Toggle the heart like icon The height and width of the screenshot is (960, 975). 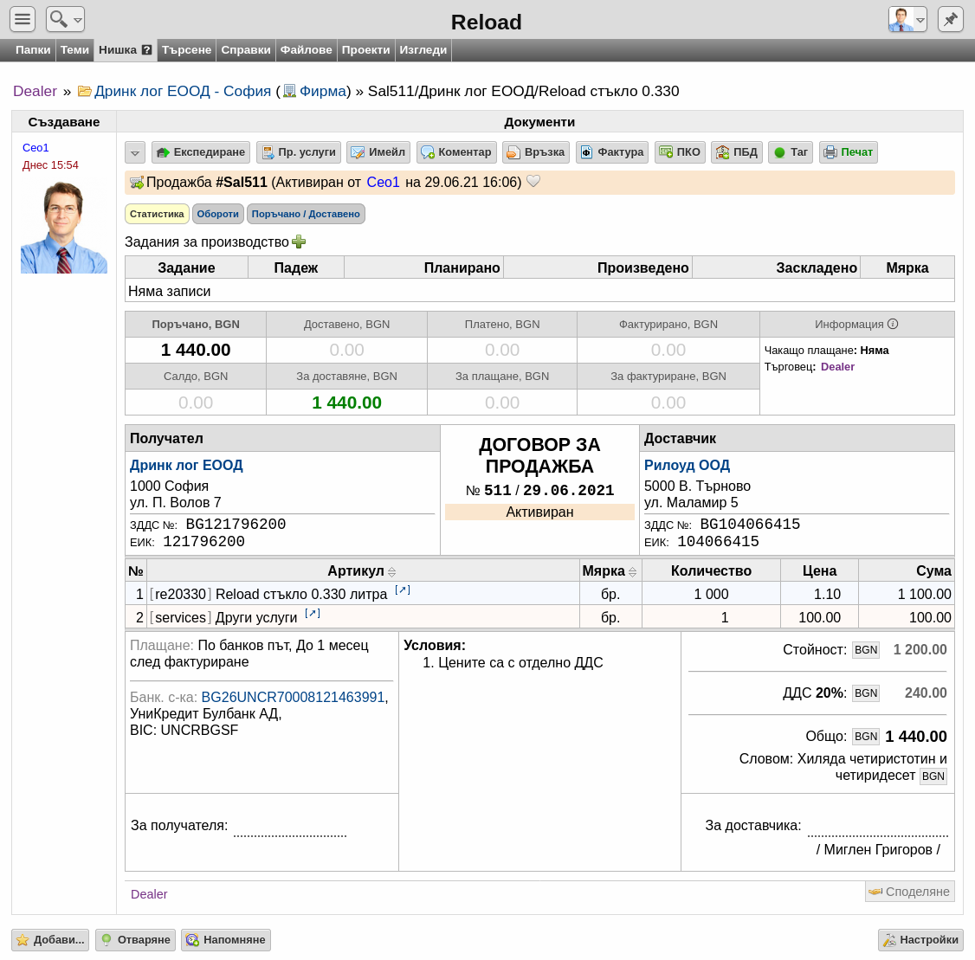coord(533,182)
